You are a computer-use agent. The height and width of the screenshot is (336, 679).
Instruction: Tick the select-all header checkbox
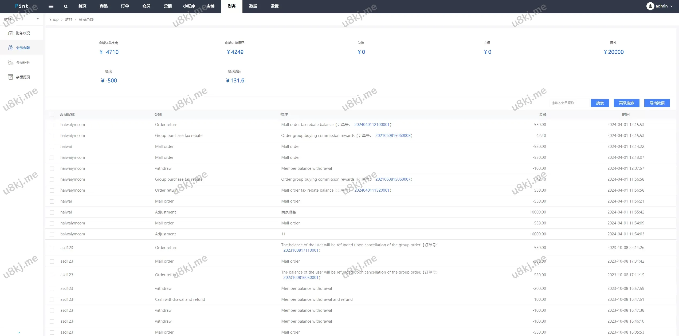[52, 115]
